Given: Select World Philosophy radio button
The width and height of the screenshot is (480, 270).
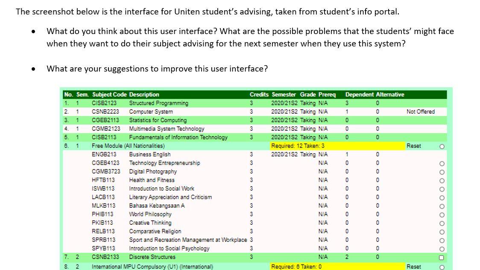Looking at the screenshot, I should click(442, 215).
